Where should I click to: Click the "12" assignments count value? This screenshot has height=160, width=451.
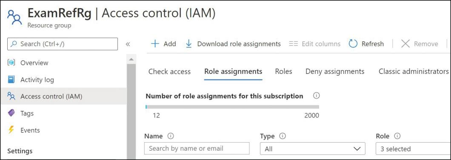pyautogui.click(x=157, y=115)
